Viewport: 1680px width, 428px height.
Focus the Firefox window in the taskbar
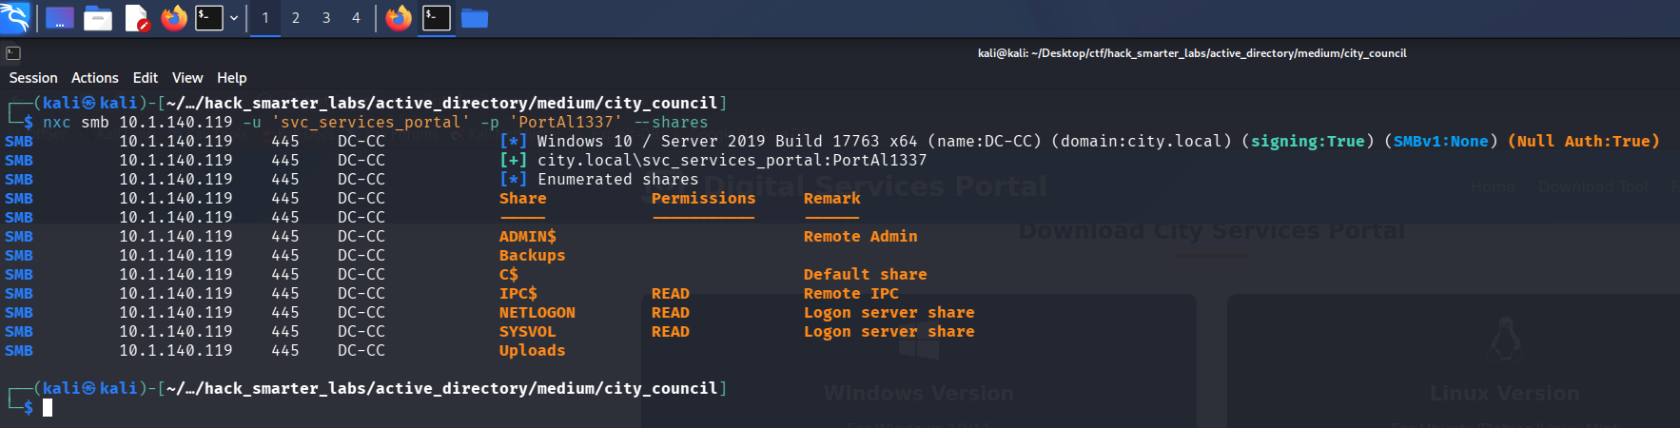point(399,17)
